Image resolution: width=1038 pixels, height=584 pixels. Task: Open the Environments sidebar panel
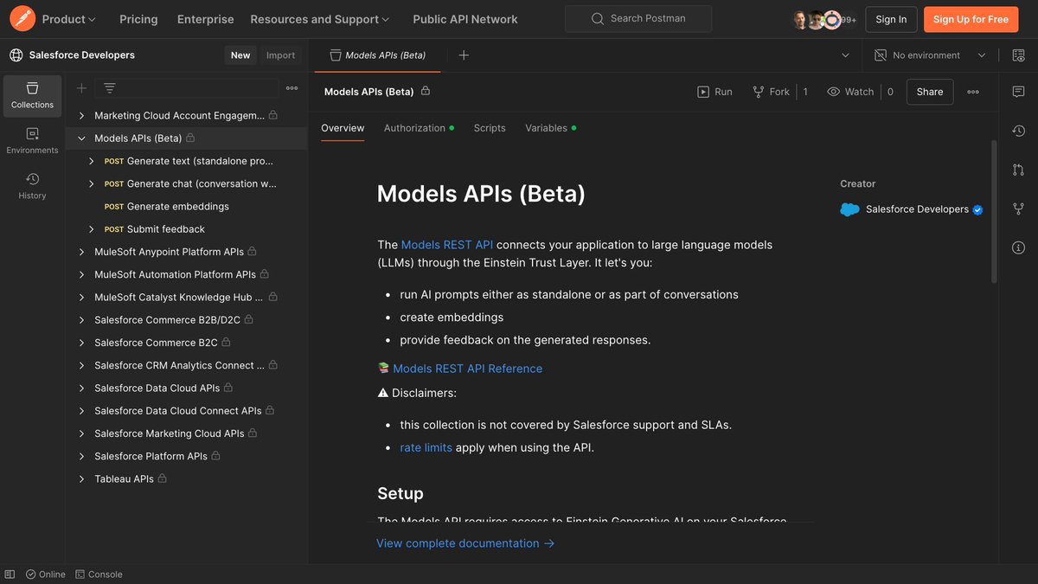(32, 141)
